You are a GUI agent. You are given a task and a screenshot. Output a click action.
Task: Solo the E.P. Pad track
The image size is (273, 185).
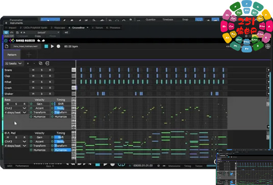[16, 137]
